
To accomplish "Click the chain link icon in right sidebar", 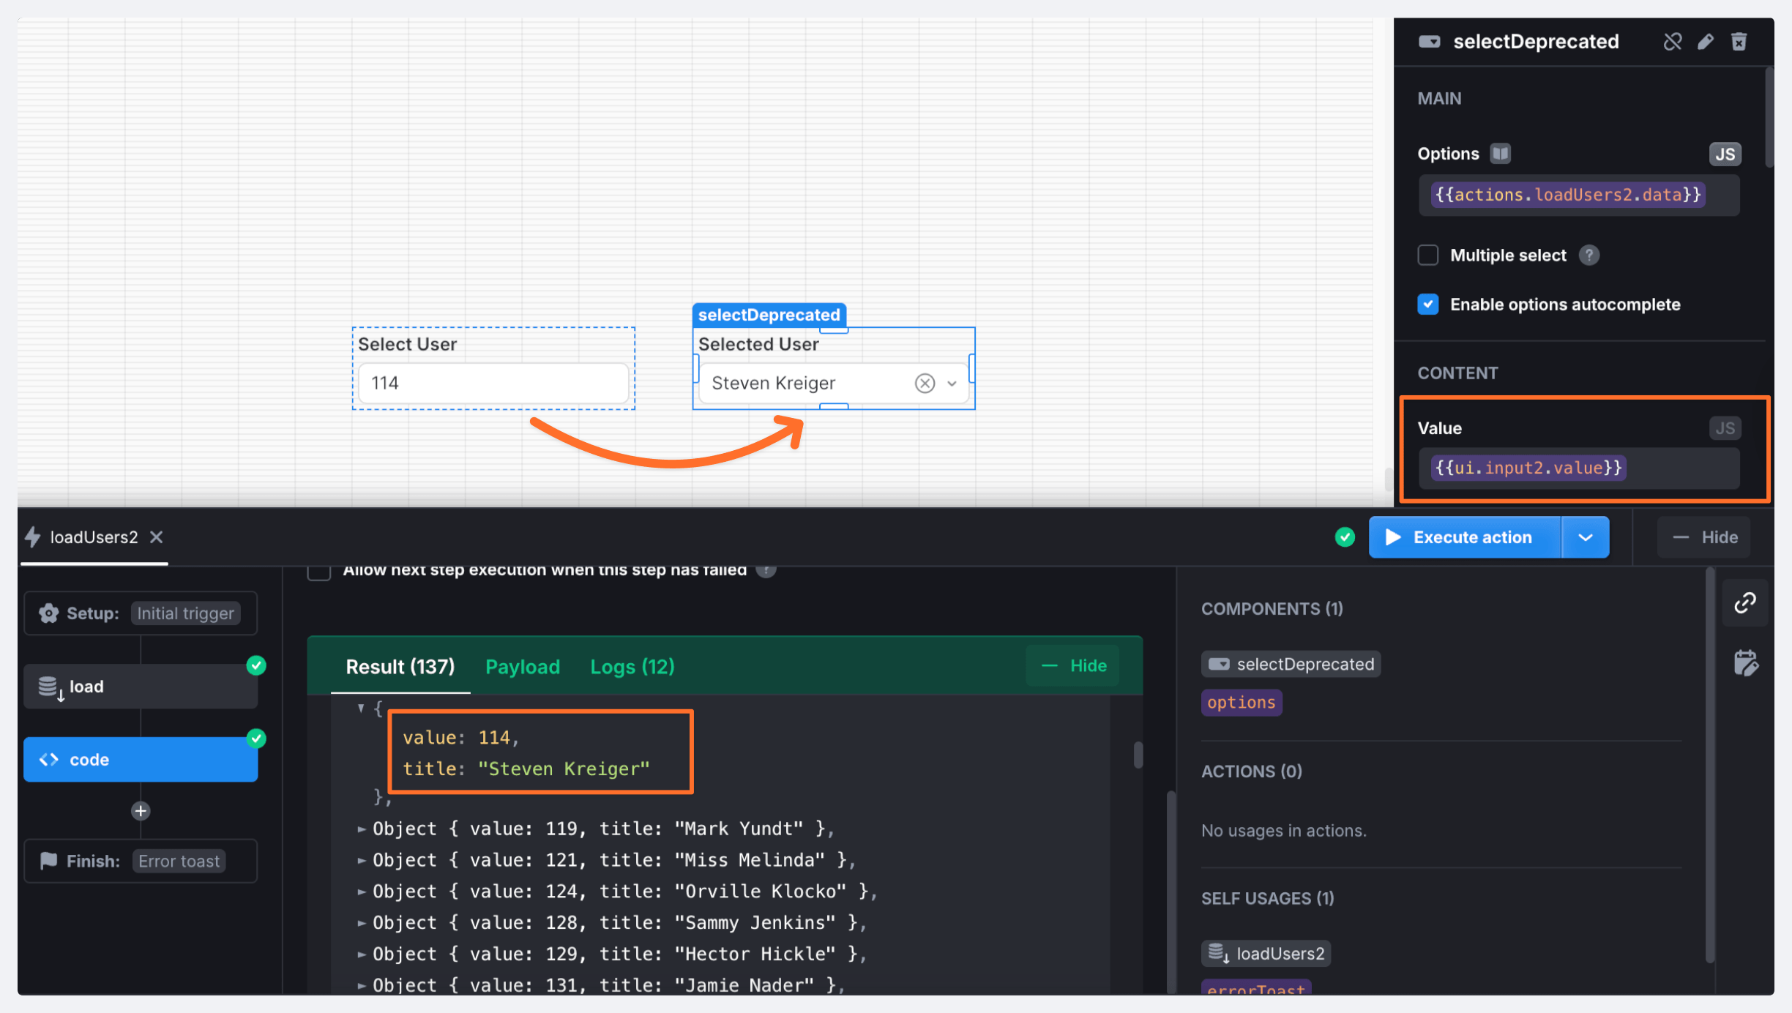I will point(1745,603).
